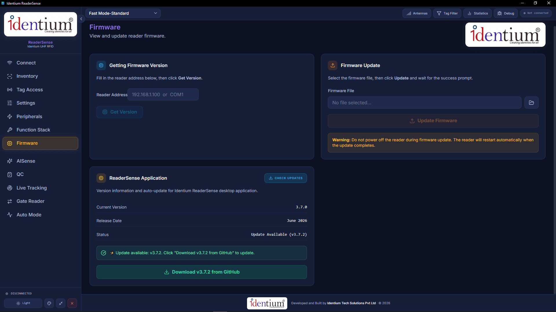
Task: Switch to Auto Mode page
Action: (x=40, y=215)
